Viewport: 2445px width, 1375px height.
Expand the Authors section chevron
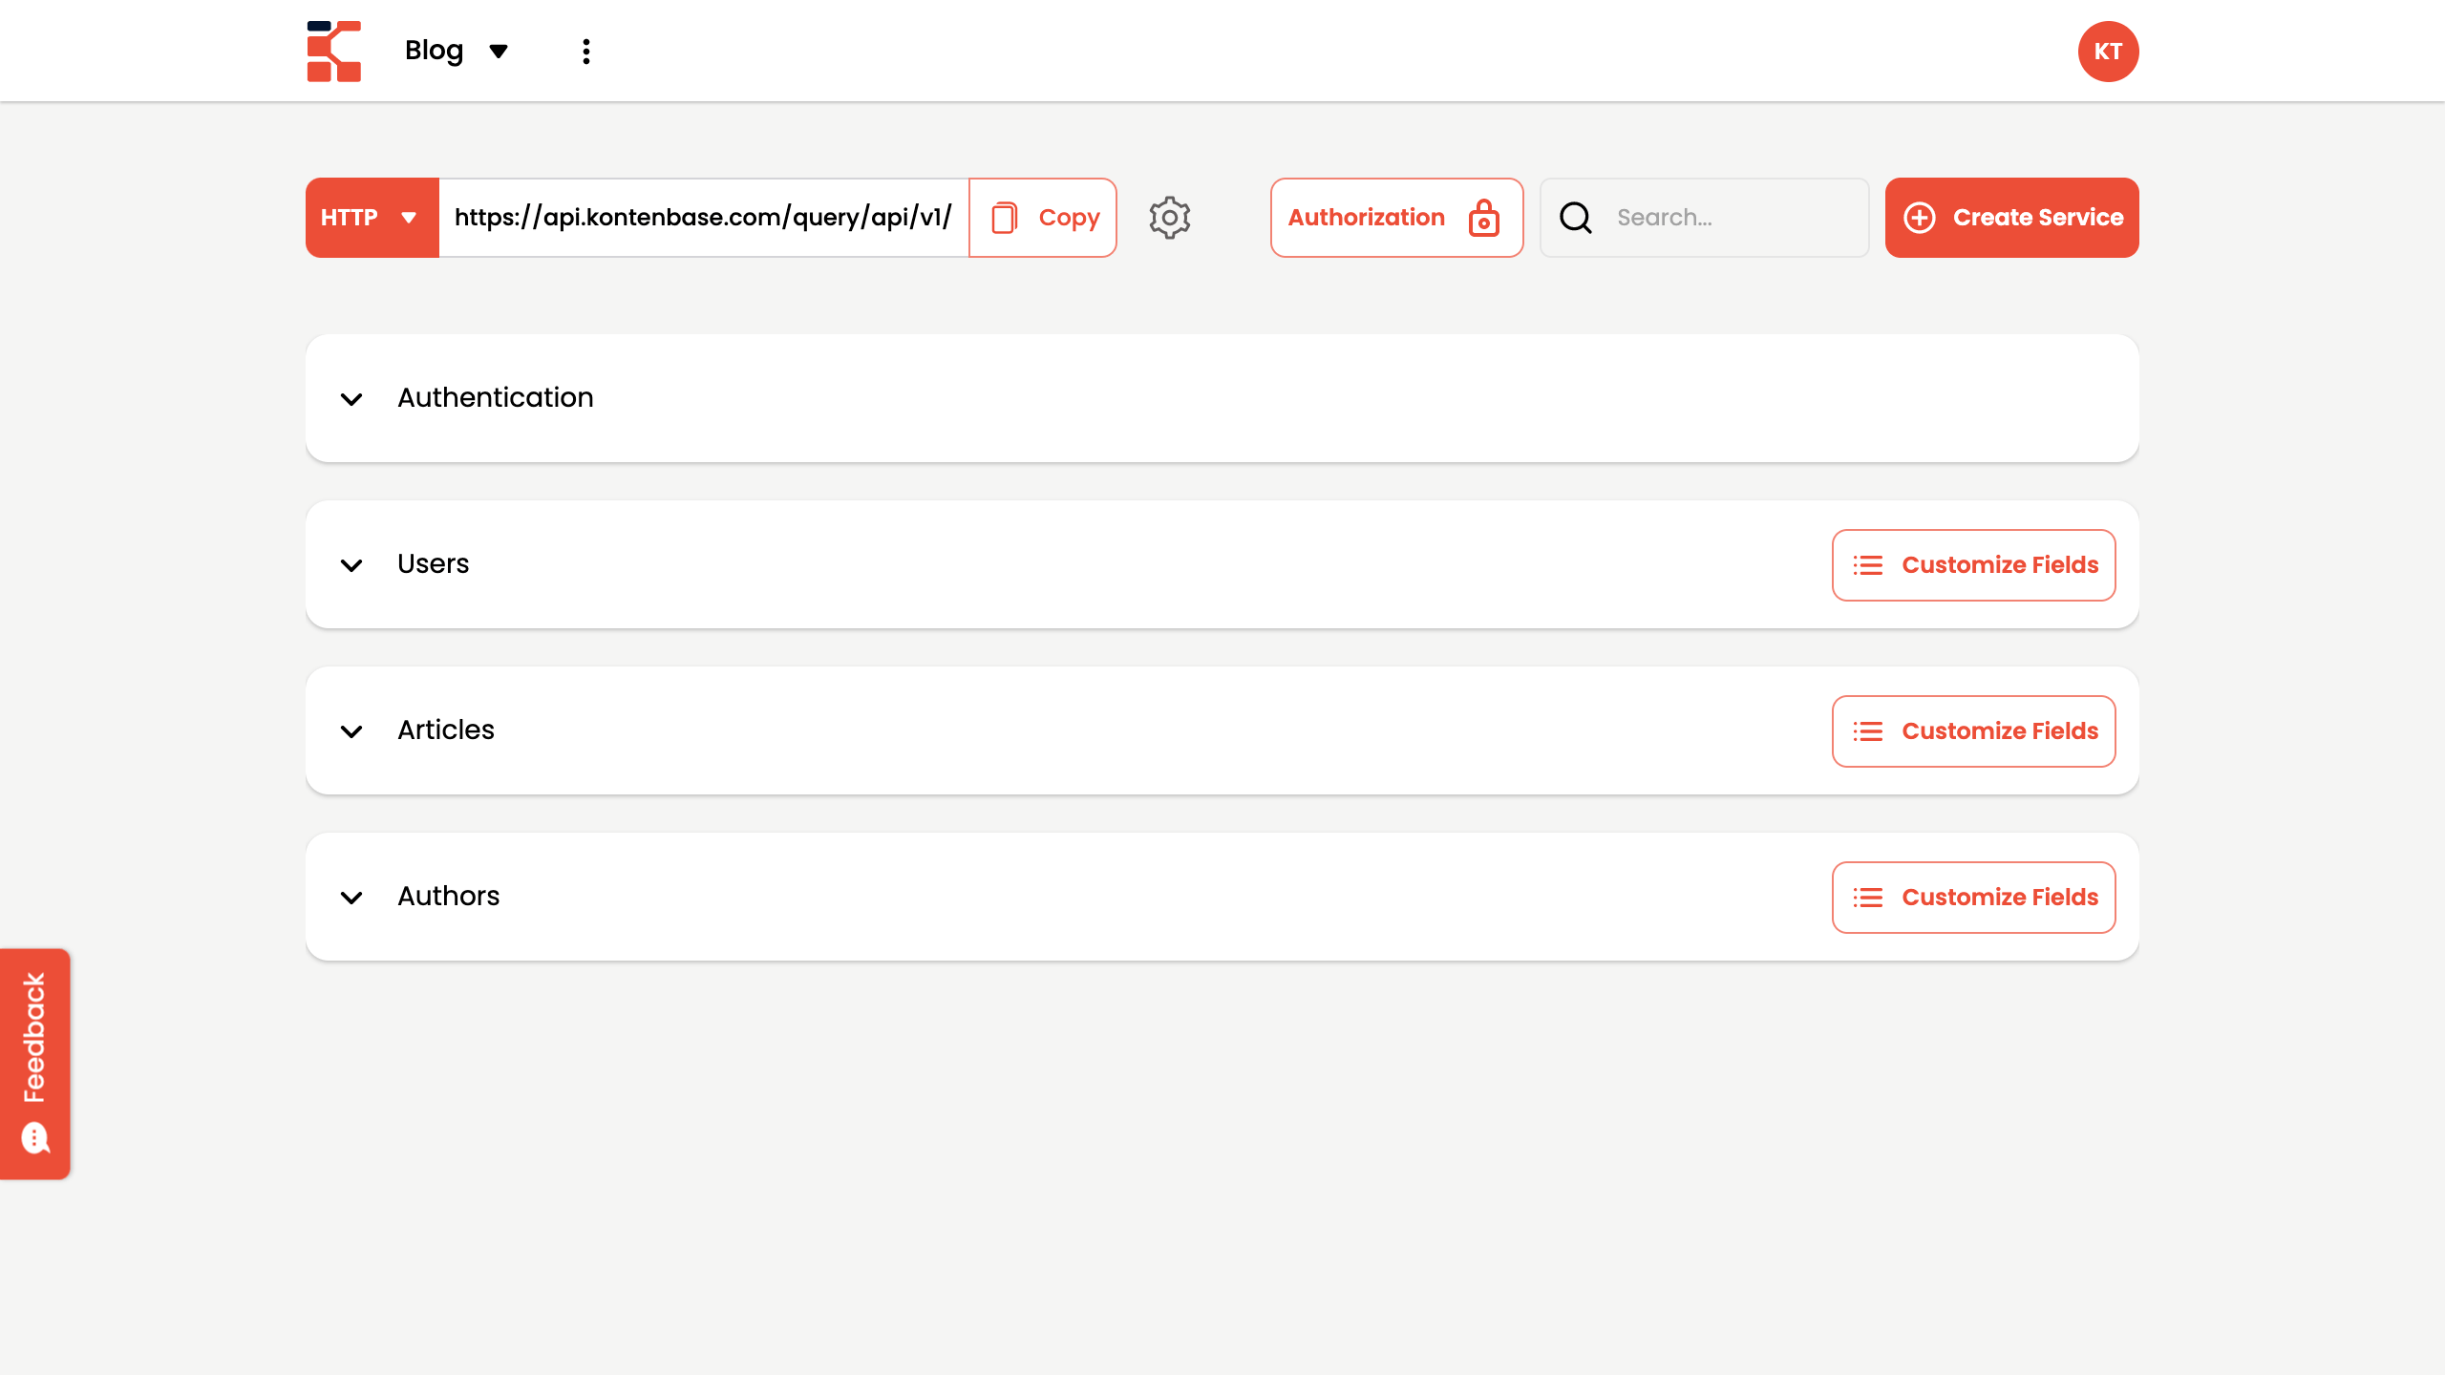click(351, 898)
